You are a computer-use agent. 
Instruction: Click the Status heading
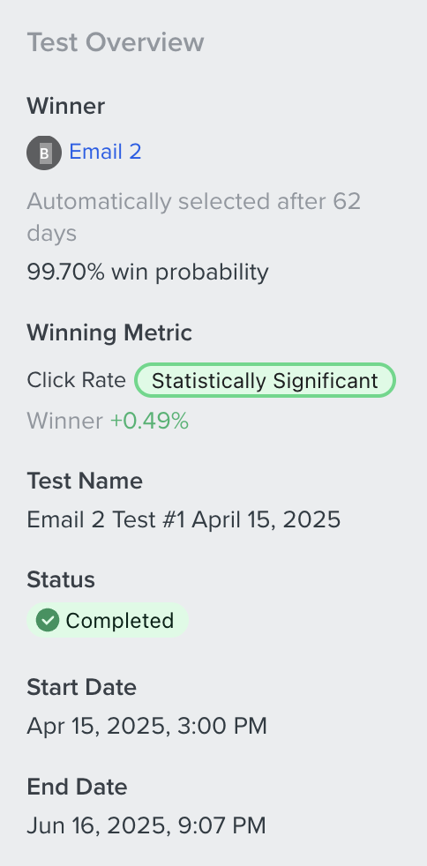tap(61, 580)
